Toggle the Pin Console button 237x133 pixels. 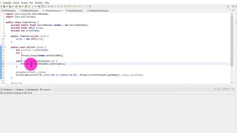[x=215, y=89]
